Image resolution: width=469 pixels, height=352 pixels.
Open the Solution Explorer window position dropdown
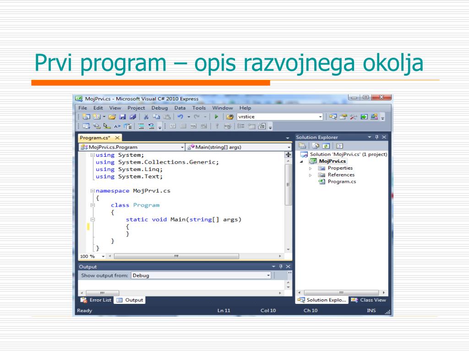(370, 137)
